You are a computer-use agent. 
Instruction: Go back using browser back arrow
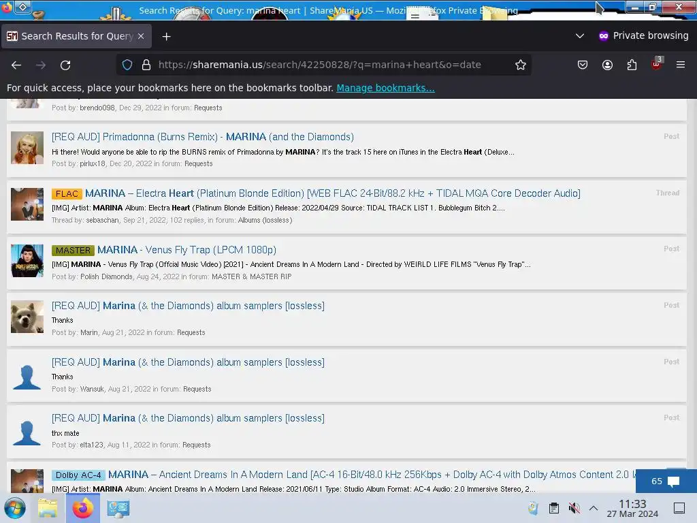pos(16,65)
